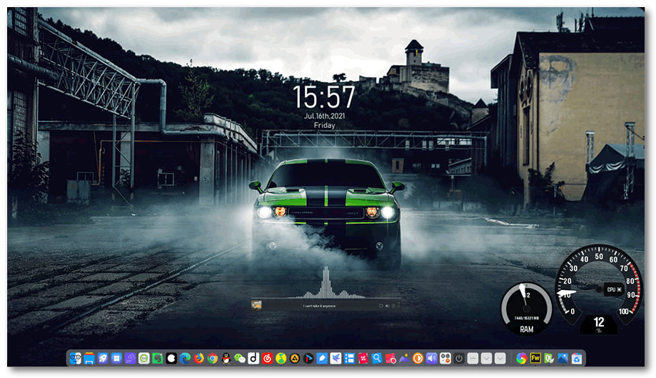The height and width of the screenshot is (378, 656).
Task: Launch WeChat from the dock
Action: tap(240, 358)
